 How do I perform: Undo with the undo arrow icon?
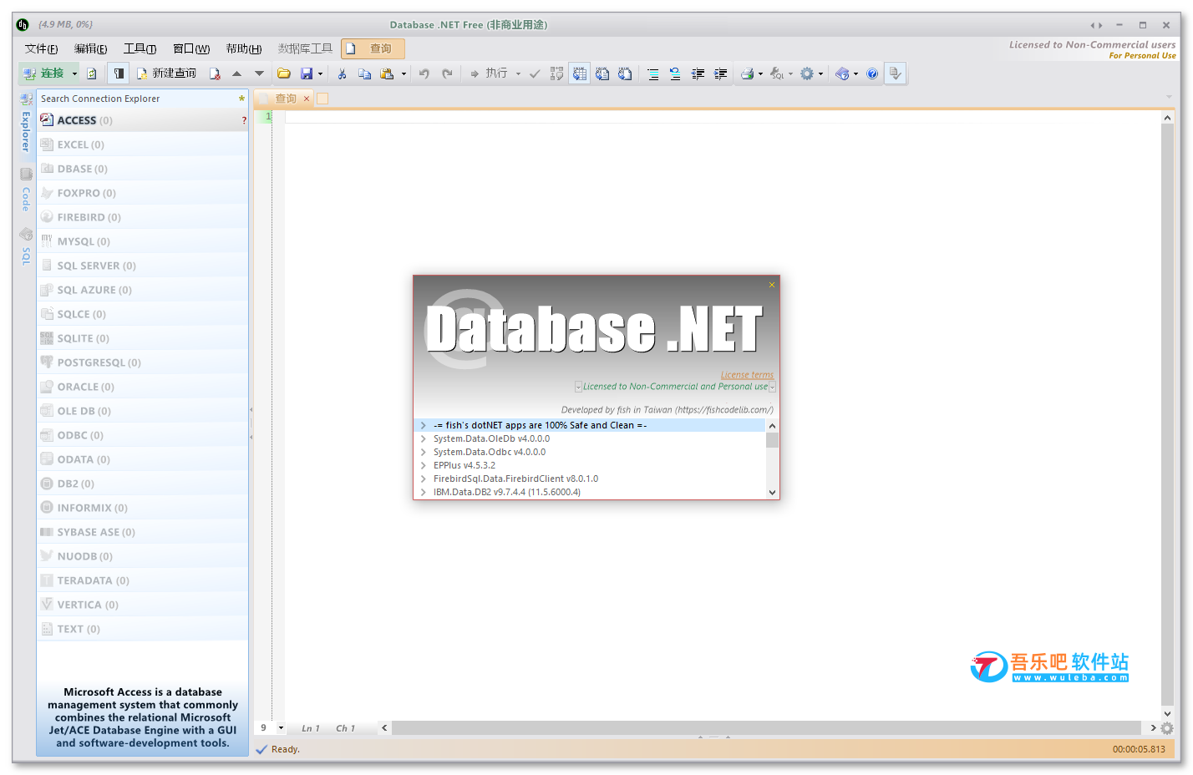pos(424,73)
